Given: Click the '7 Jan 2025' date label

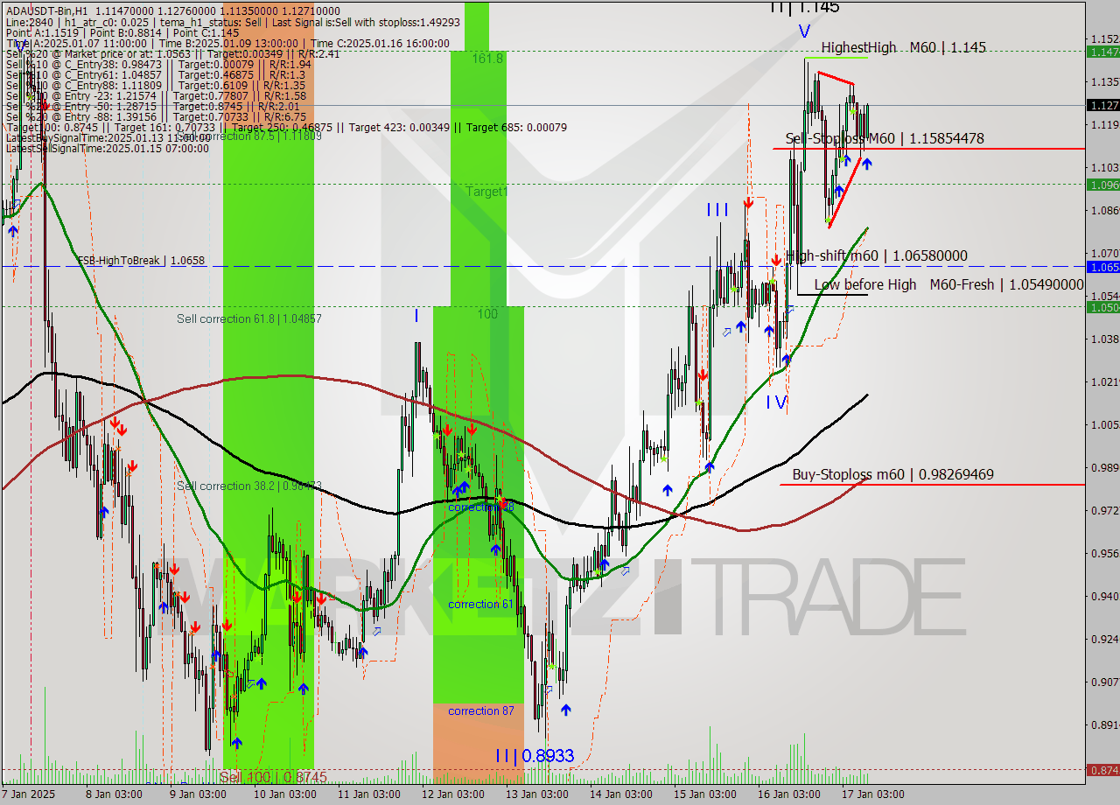Looking at the screenshot, I should point(28,794).
